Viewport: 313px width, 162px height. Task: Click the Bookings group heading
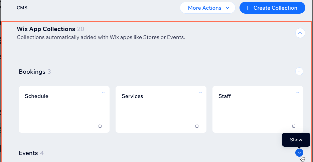click(32, 72)
